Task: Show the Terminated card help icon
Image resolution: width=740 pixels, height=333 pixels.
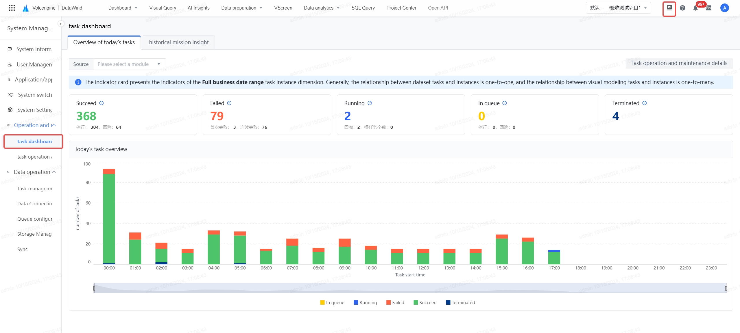Action: pos(645,103)
